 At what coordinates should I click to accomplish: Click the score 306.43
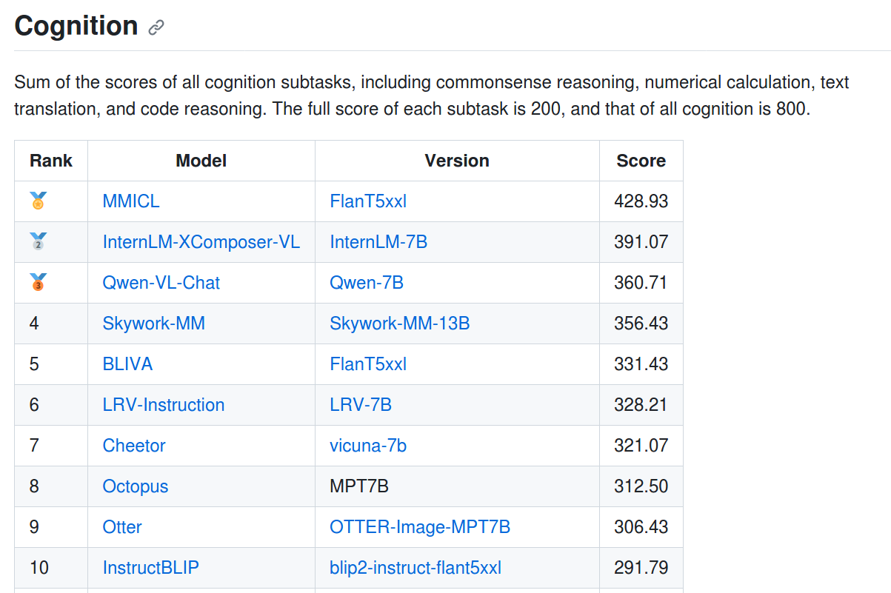(641, 527)
